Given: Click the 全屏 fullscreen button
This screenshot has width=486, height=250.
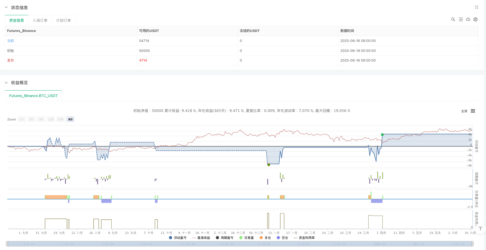Looking at the screenshot, I should click(464, 111).
